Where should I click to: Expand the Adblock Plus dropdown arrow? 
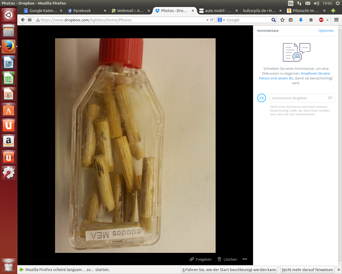point(327,20)
